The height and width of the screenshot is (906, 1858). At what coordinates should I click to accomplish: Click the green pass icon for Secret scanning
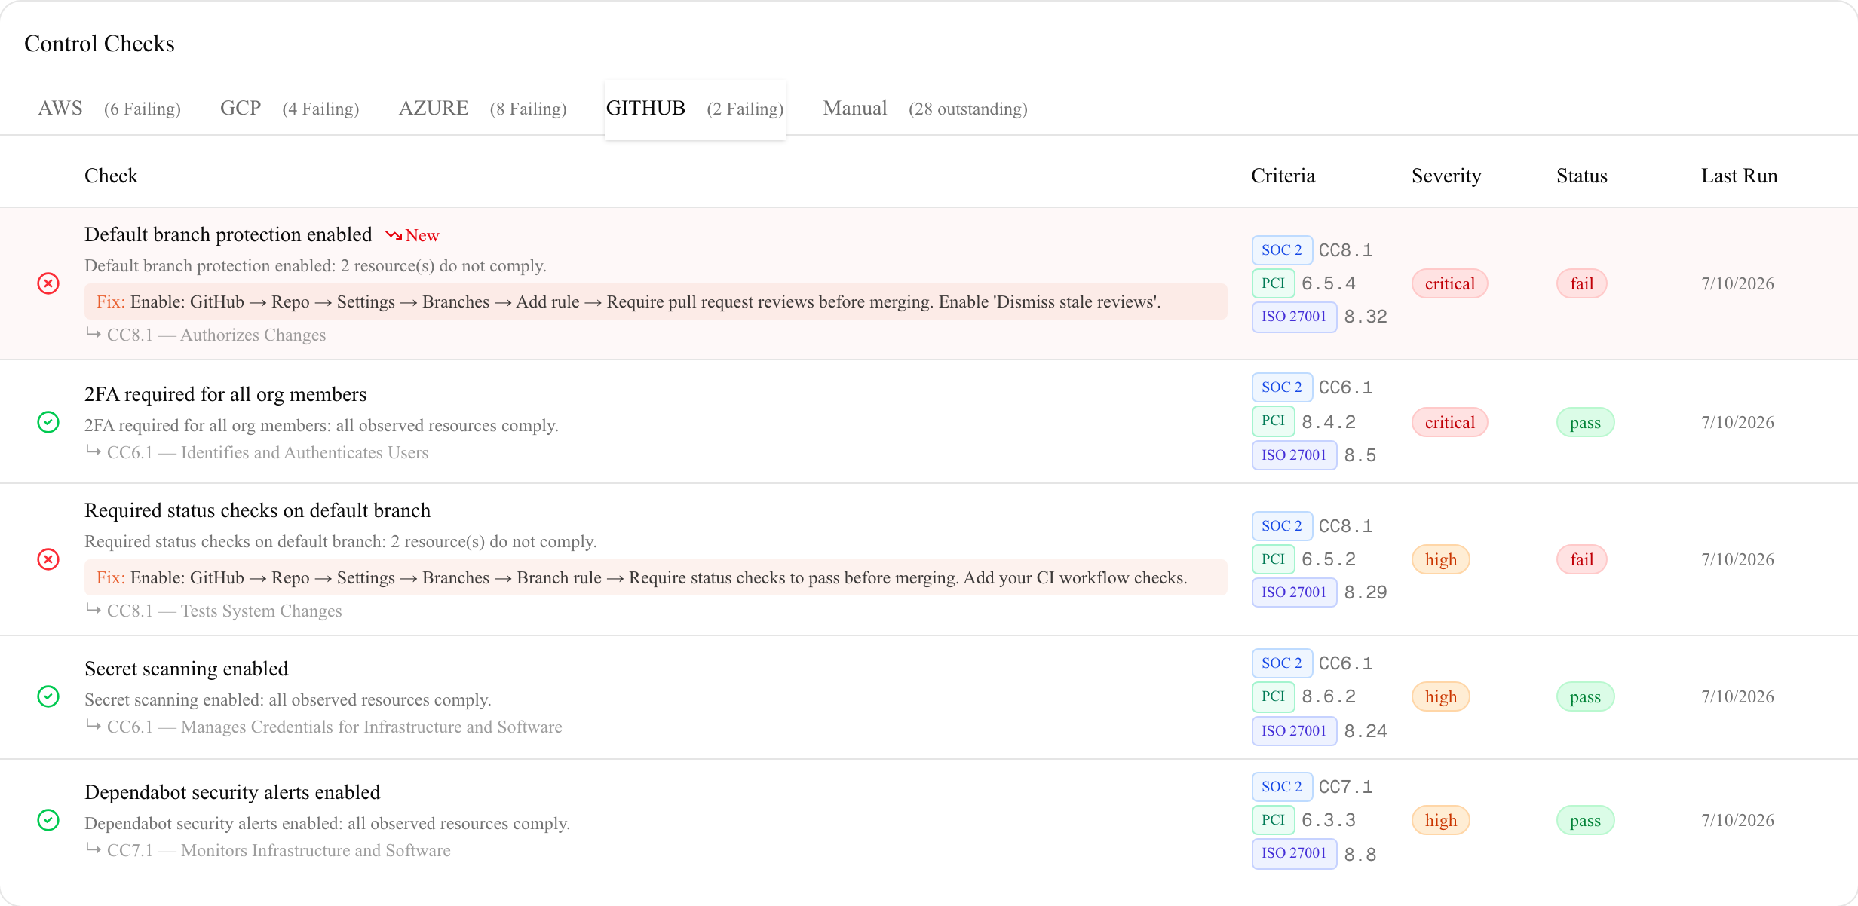coord(48,696)
